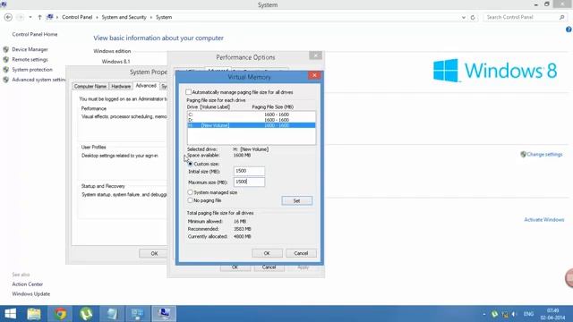Click the address bar computer icon
This screenshot has height=322, width=573.
click(x=50, y=17)
